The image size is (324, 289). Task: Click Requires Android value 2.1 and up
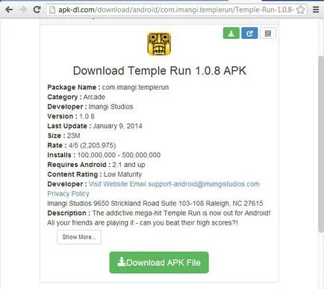pos(128,165)
